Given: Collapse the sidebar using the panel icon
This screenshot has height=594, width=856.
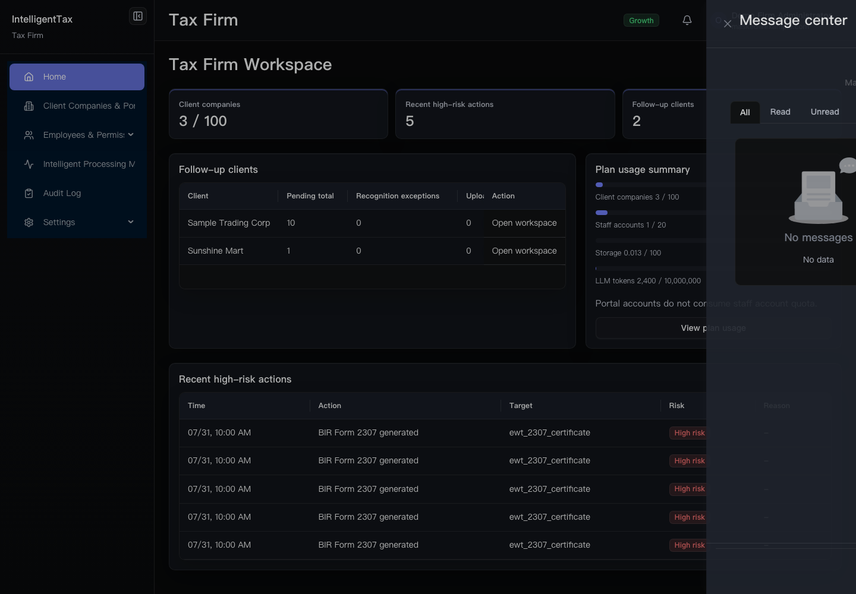Looking at the screenshot, I should click(138, 16).
